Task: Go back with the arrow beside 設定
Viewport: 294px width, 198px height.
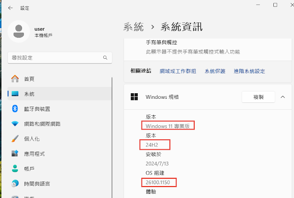Action: pos(10,8)
